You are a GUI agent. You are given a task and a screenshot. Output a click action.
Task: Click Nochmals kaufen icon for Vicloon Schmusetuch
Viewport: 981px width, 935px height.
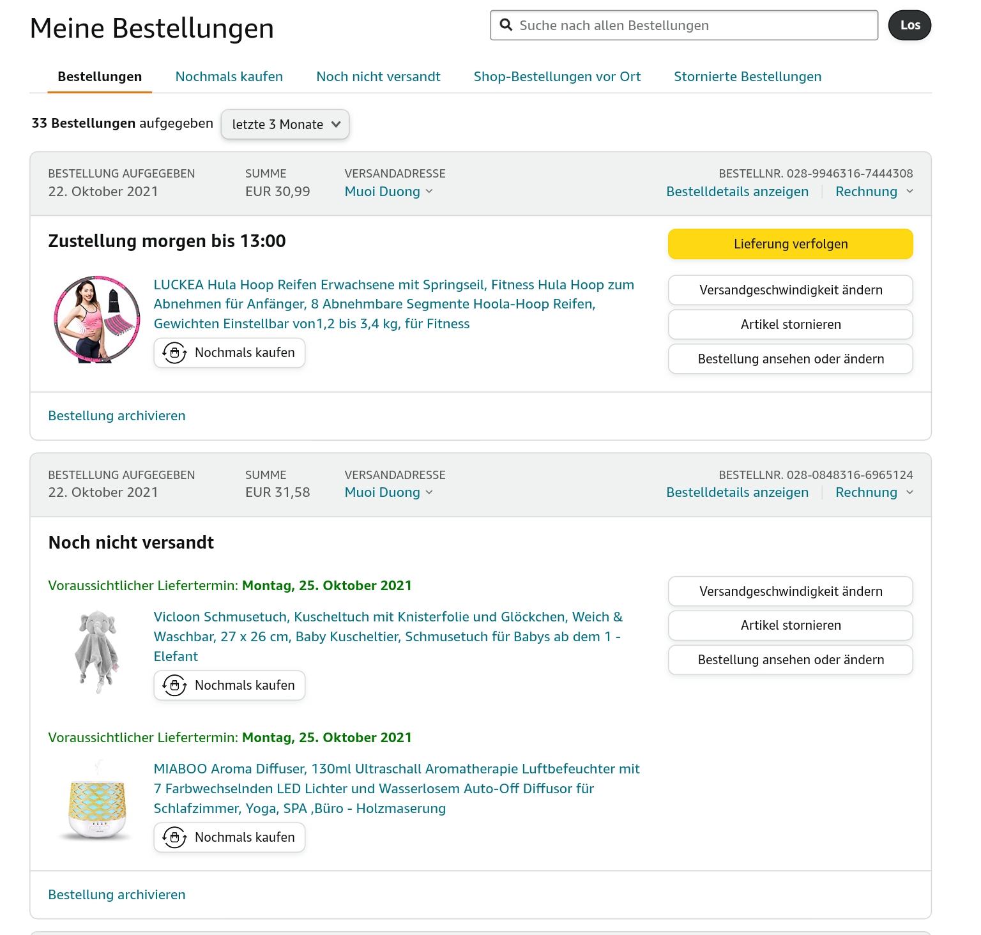point(174,685)
